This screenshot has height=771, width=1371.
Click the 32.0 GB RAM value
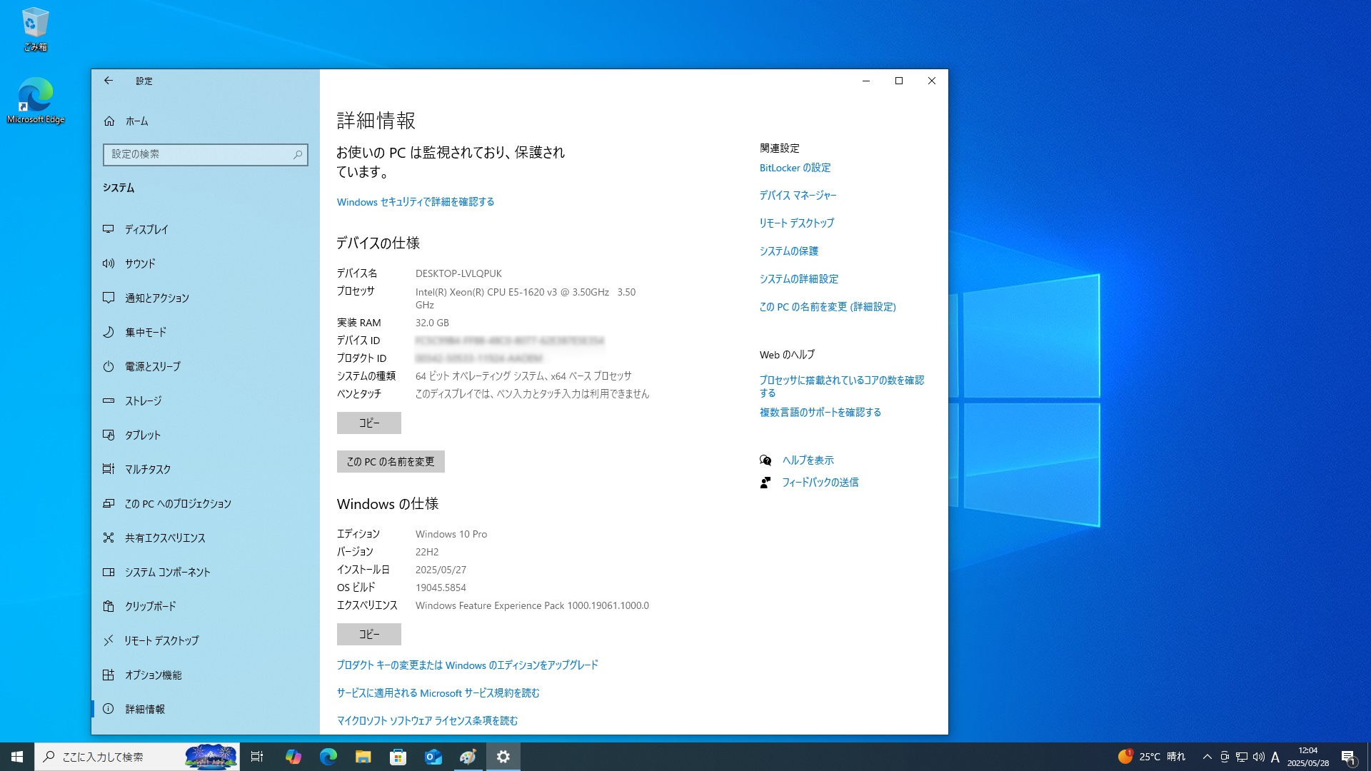[432, 323]
